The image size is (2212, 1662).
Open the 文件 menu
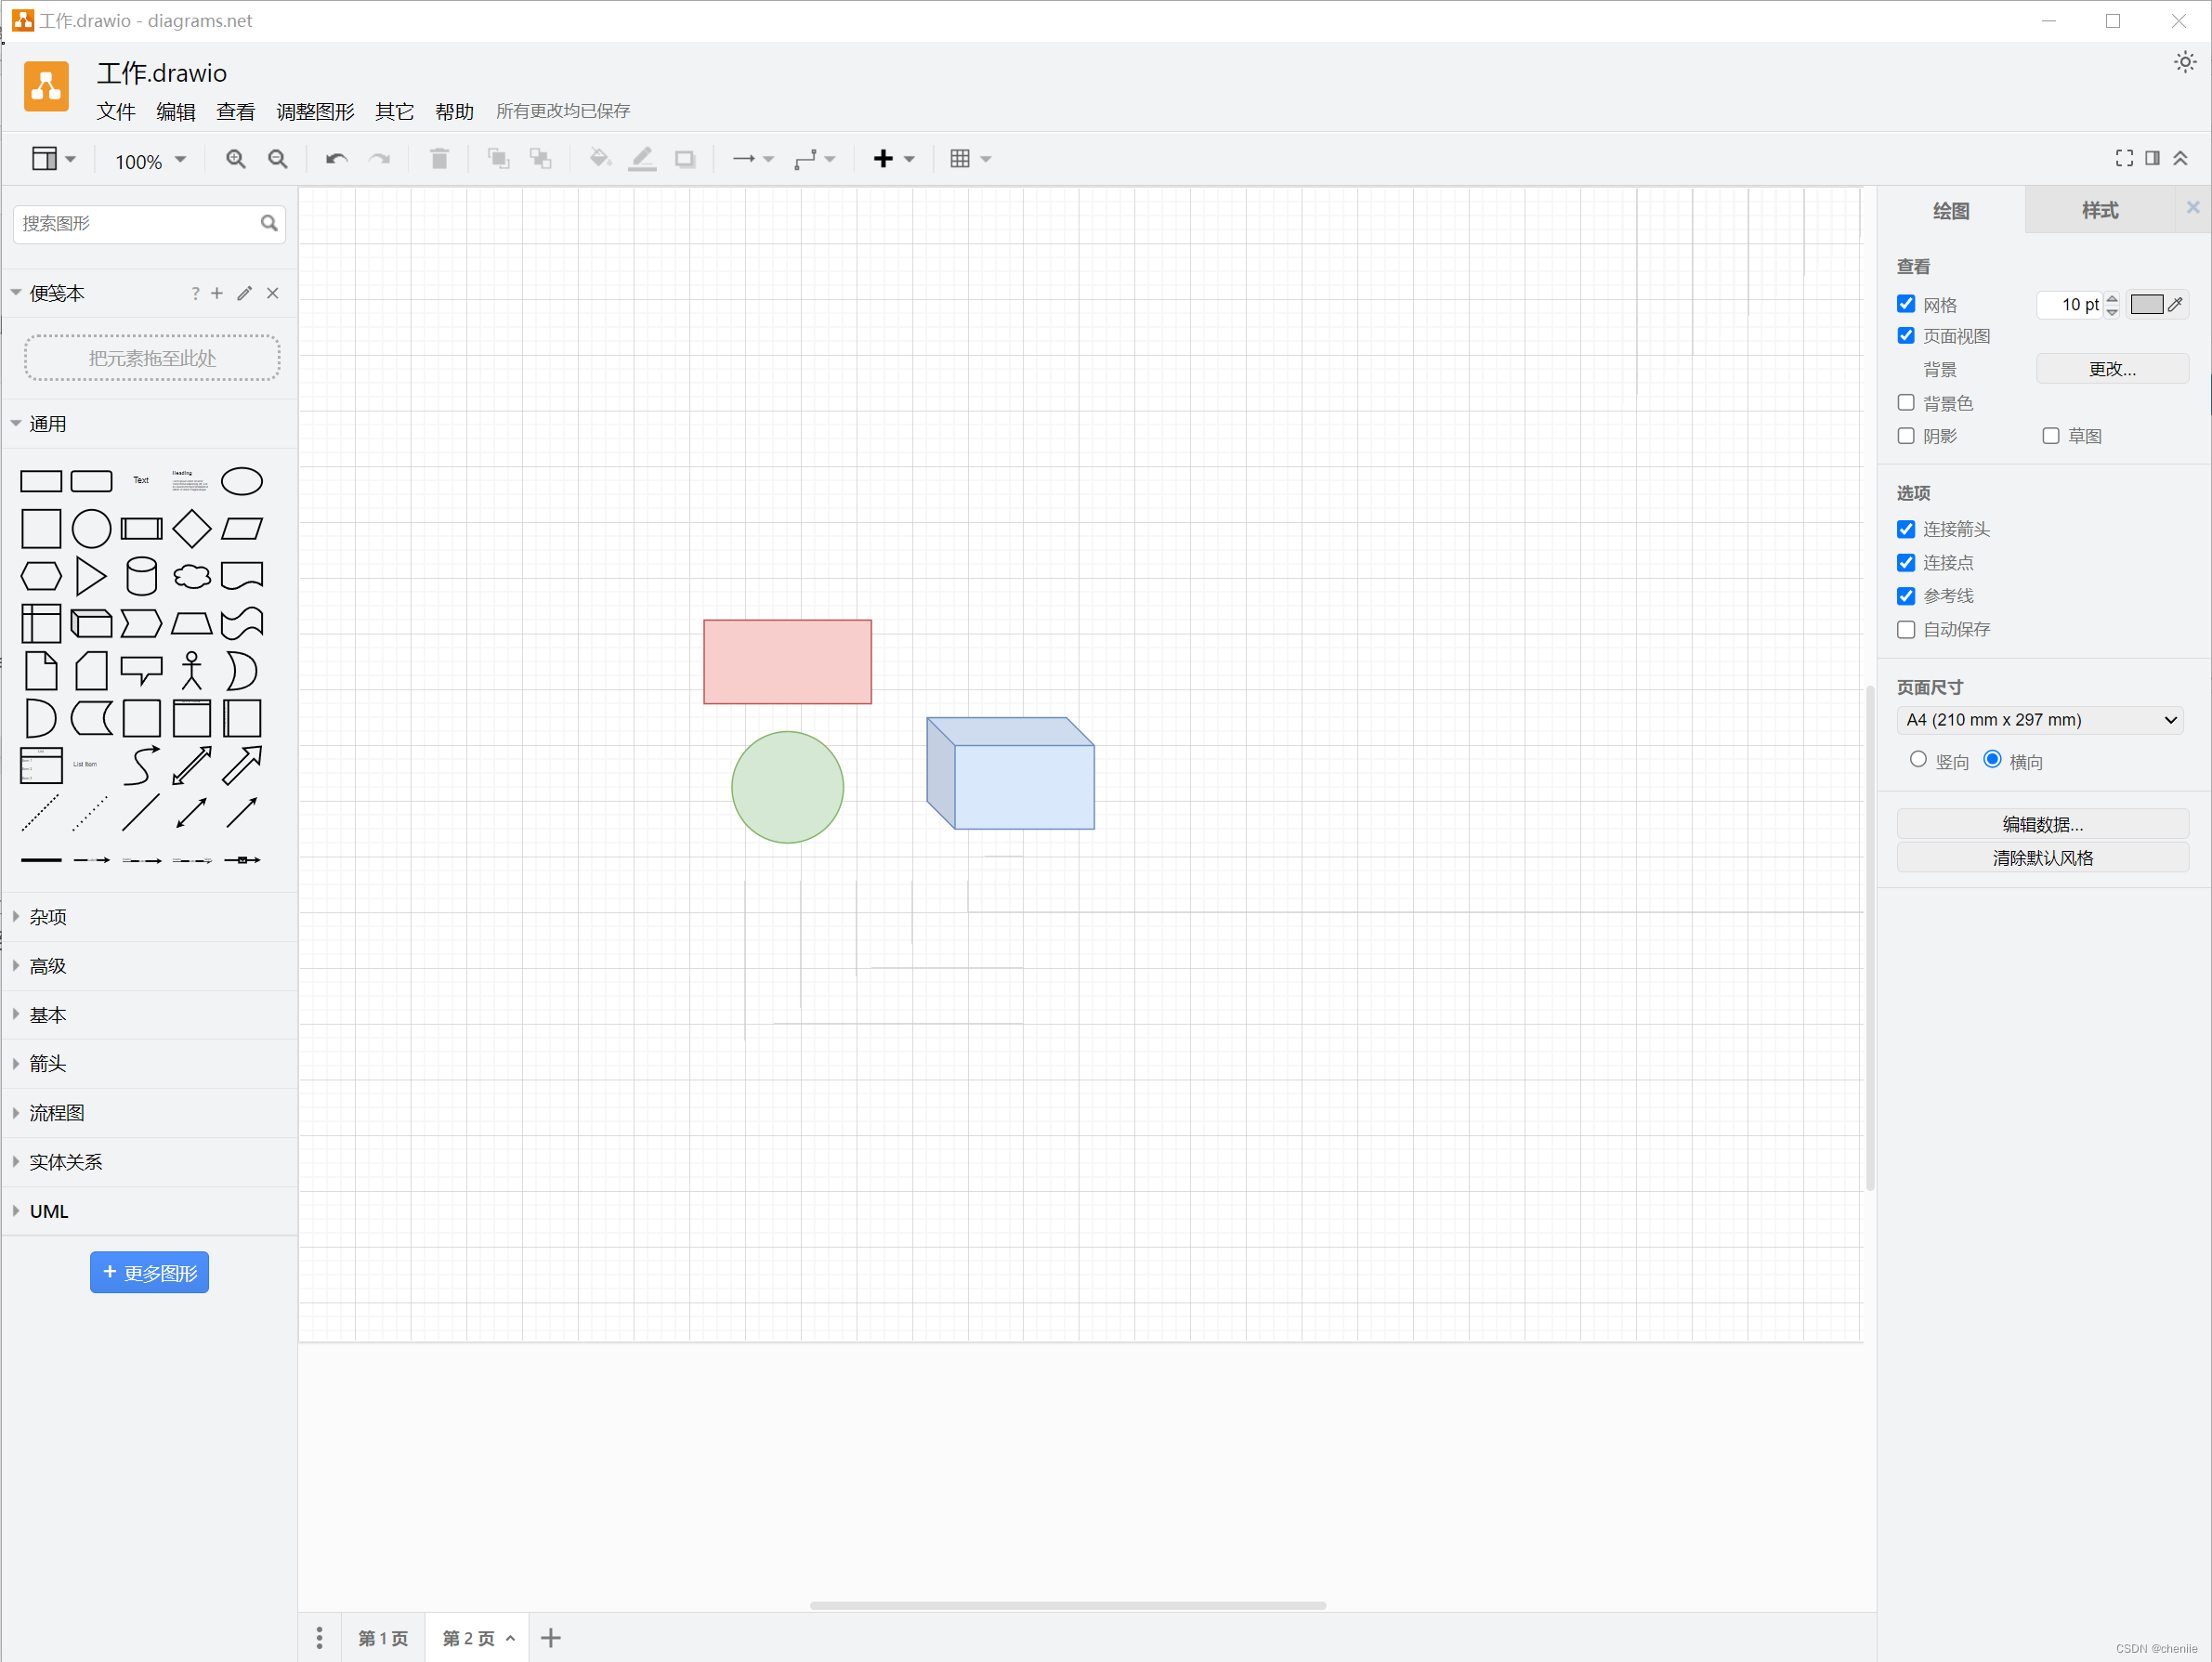[116, 111]
